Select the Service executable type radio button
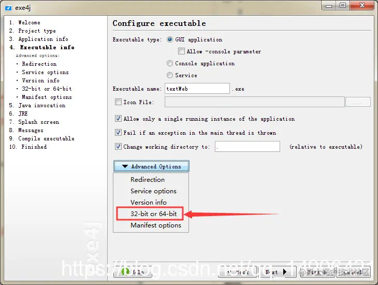This screenshot has height=285, width=378. coord(170,75)
